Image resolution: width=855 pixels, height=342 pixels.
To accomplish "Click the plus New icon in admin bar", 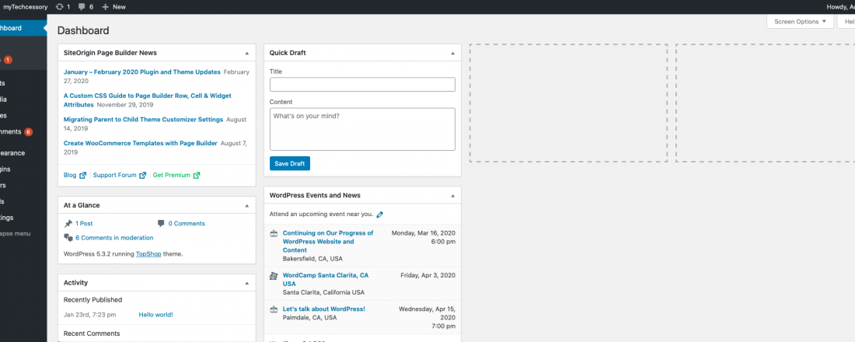I will coord(105,7).
